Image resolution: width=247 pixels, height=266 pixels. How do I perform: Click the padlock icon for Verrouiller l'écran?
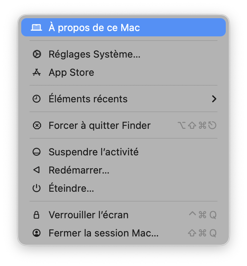[36, 215]
